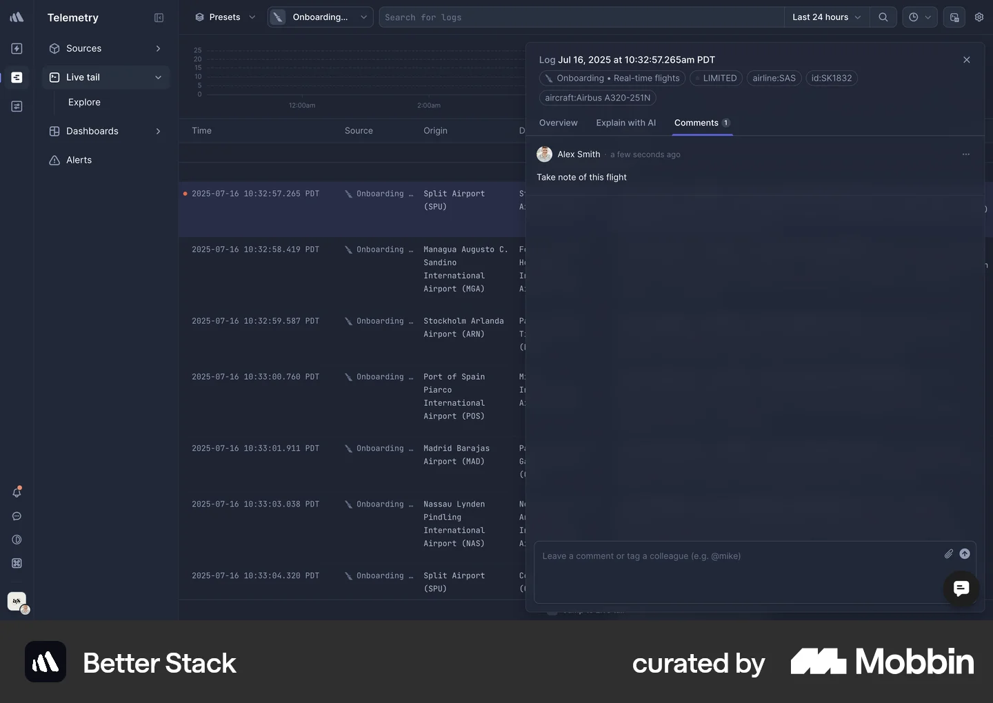
Task: Go to Explore under Live tail
Action: click(x=84, y=102)
